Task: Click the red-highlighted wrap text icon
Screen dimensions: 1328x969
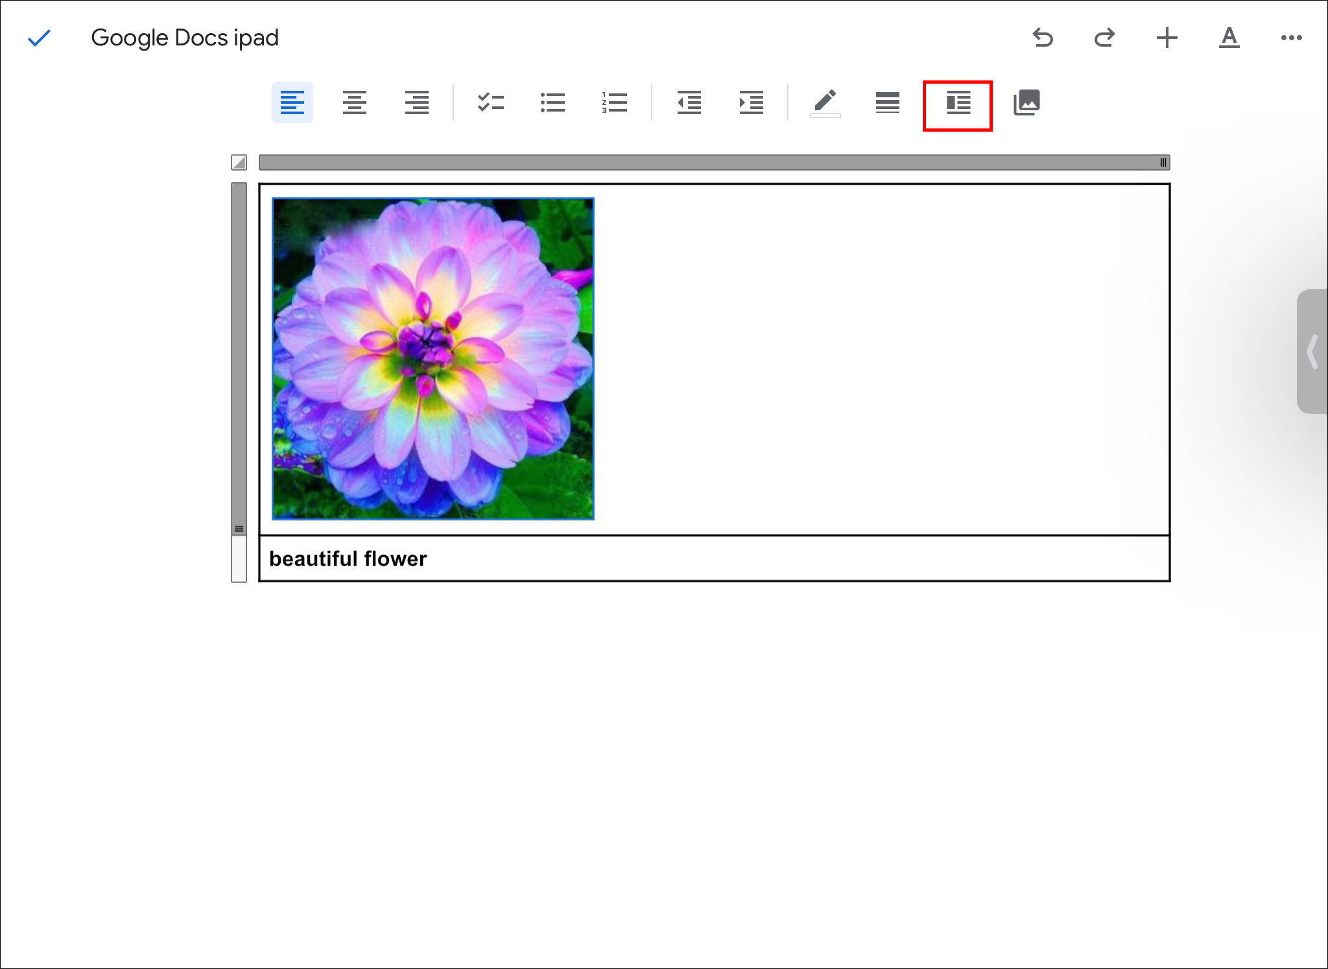Action: click(958, 104)
